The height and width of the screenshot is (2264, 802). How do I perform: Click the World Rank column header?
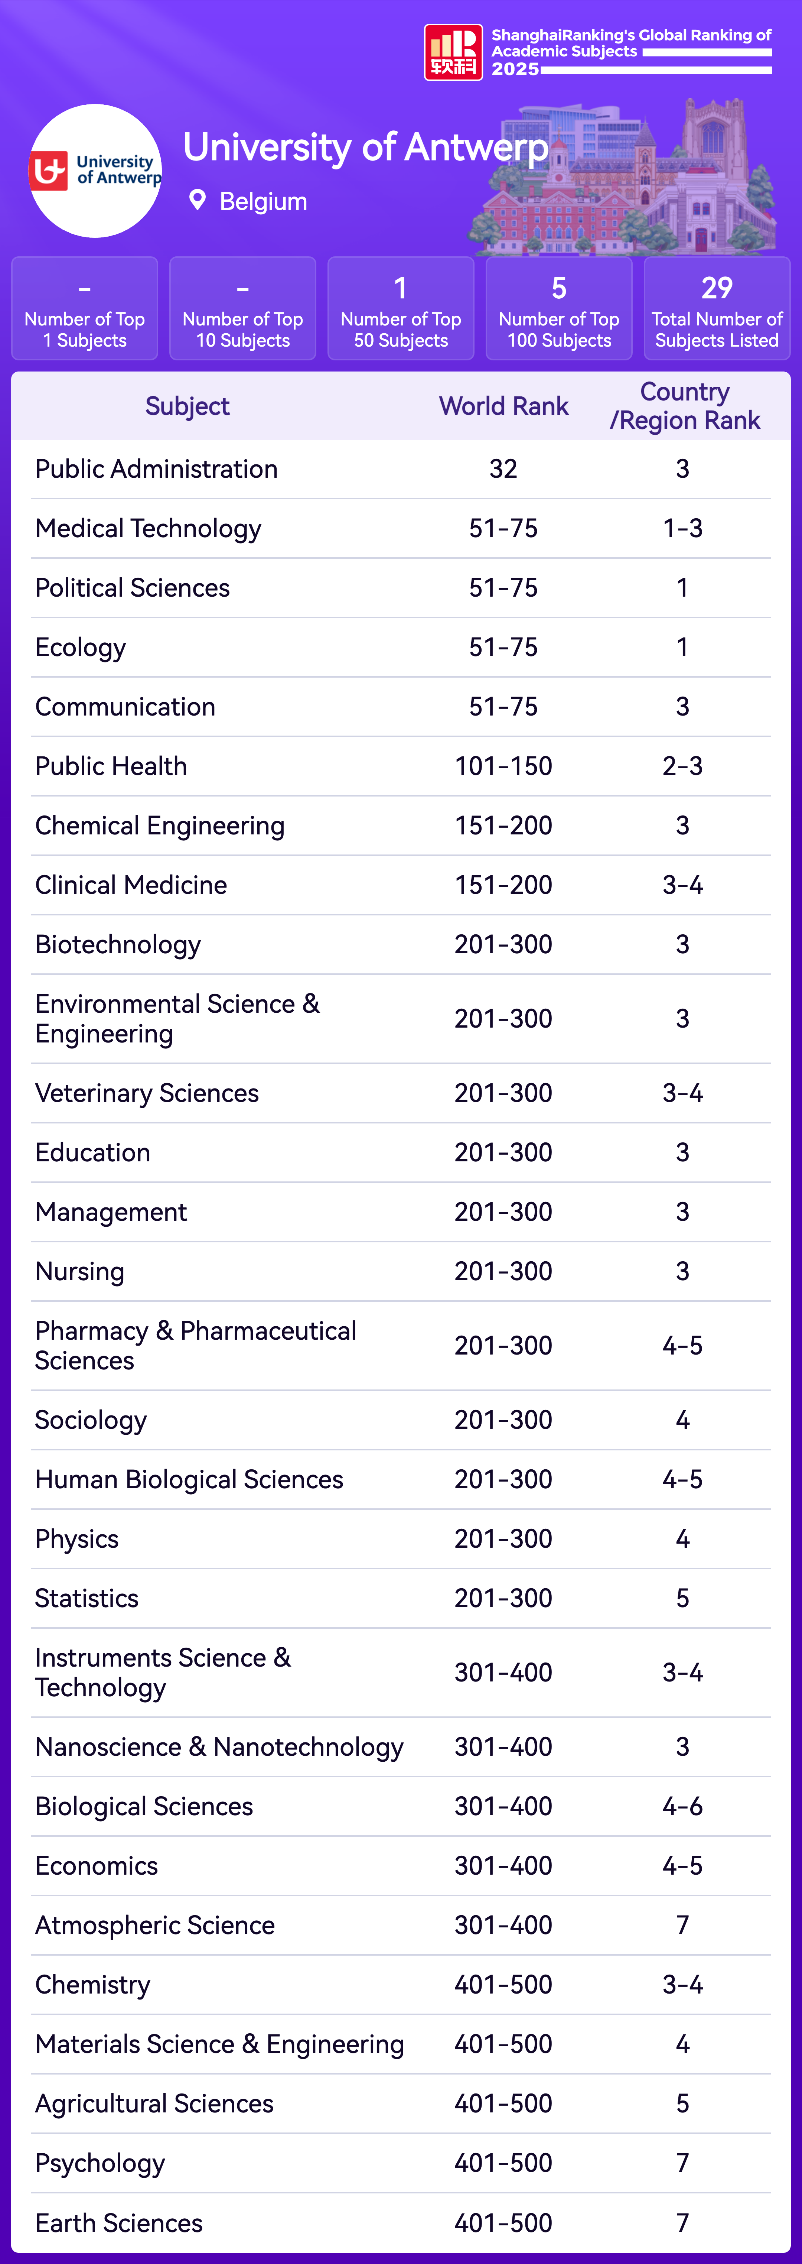coord(503,406)
